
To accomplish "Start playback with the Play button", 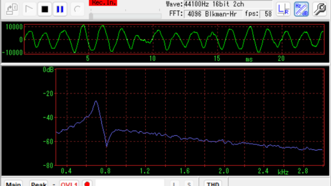I will pos(29,9).
